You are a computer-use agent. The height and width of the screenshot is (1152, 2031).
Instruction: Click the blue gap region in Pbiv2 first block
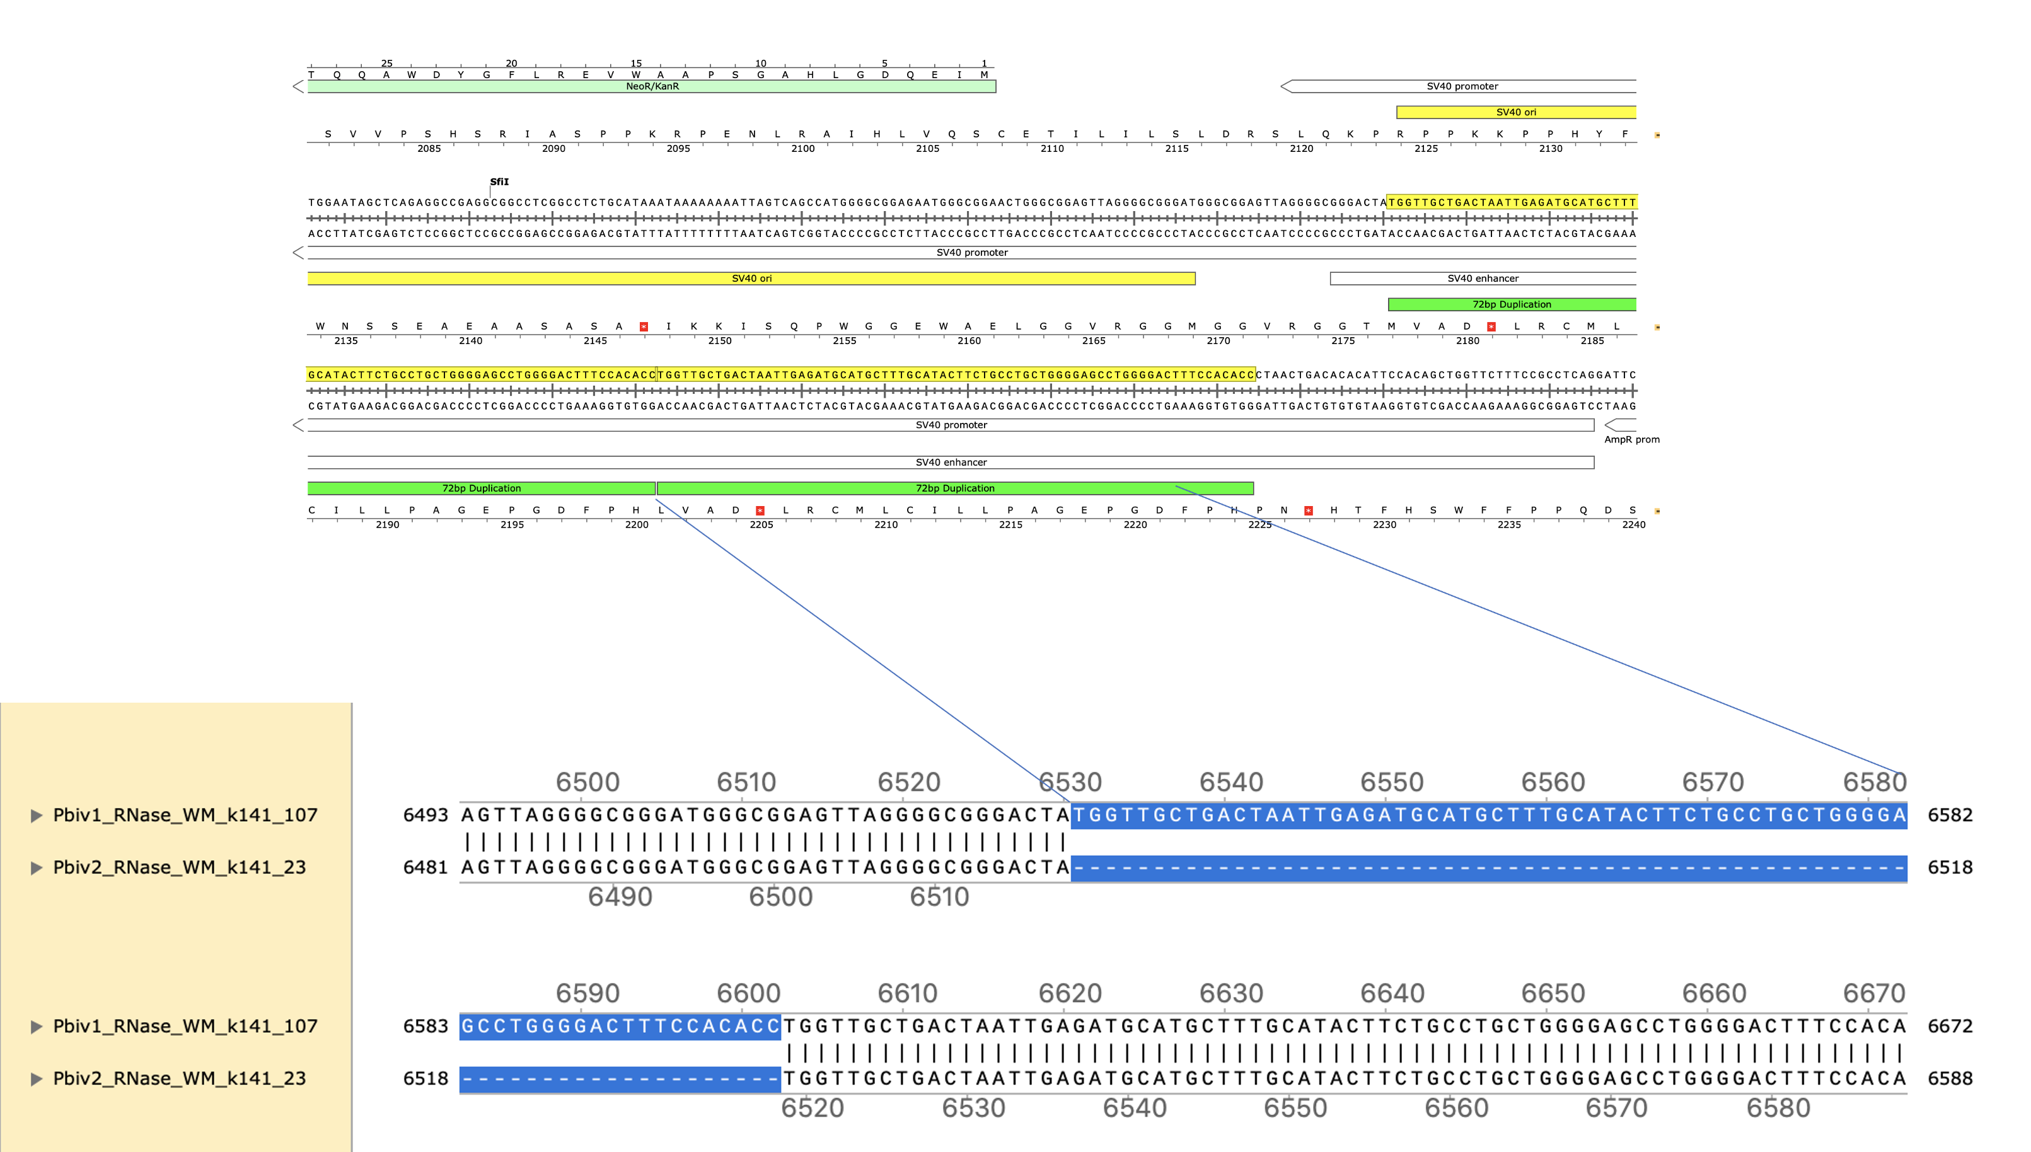pyautogui.click(x=1488, y=868)
